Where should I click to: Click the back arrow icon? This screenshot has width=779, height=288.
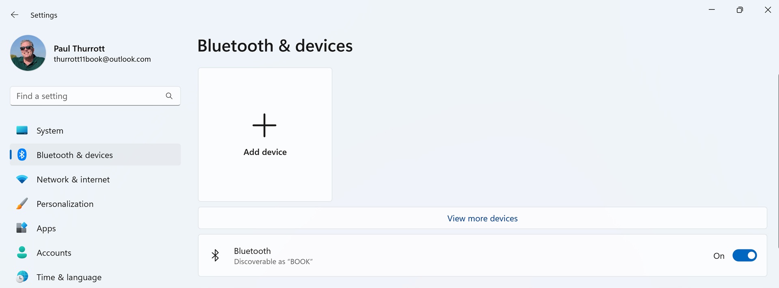click(15, 15)
